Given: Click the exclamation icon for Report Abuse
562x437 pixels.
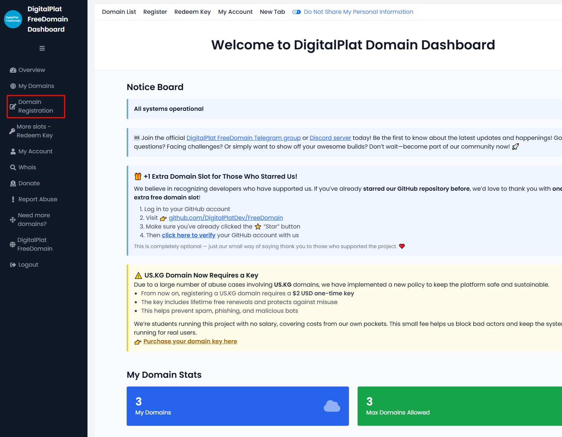Looking at the screenshot, I should (13, 199).
